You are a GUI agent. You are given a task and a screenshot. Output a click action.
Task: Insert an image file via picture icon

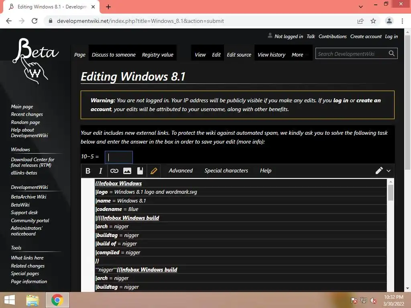coord(127,171)
